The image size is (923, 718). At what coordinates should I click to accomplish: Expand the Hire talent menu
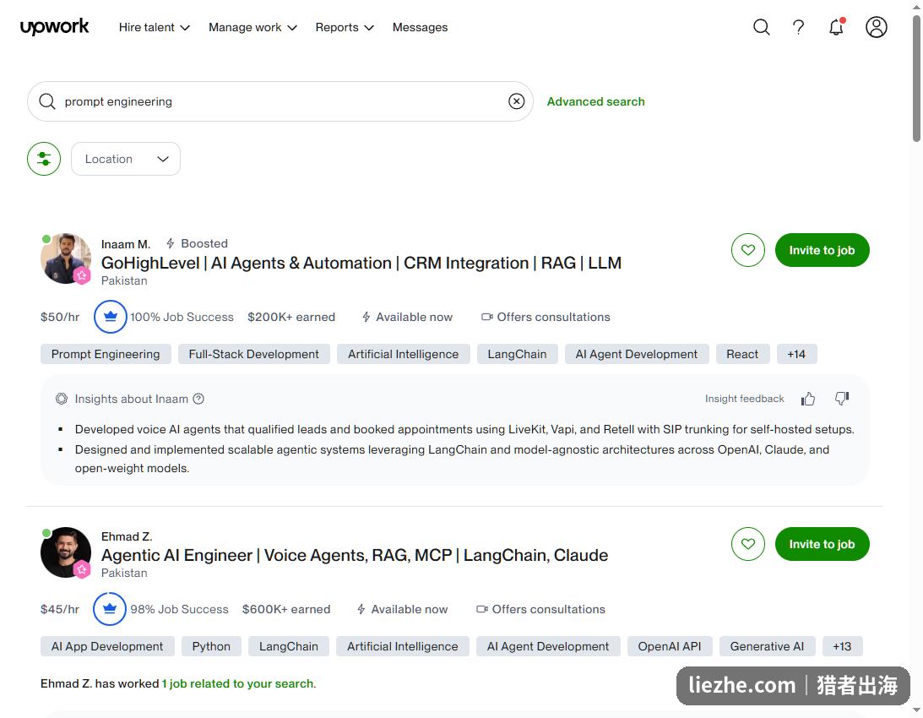(x=155, y=27)
